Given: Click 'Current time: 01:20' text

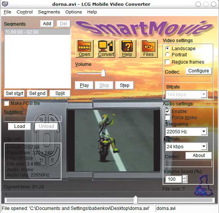Looking at the screenshot, I should point(24,187).
